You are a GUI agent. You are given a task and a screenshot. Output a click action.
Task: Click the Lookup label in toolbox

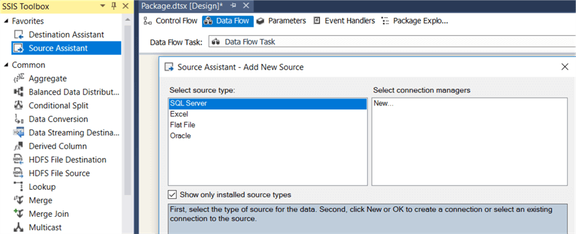(42, 187)
